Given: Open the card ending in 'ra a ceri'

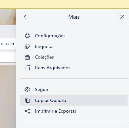Looking at the screenshot, I should pyautogui.click(x=8, y=44).
